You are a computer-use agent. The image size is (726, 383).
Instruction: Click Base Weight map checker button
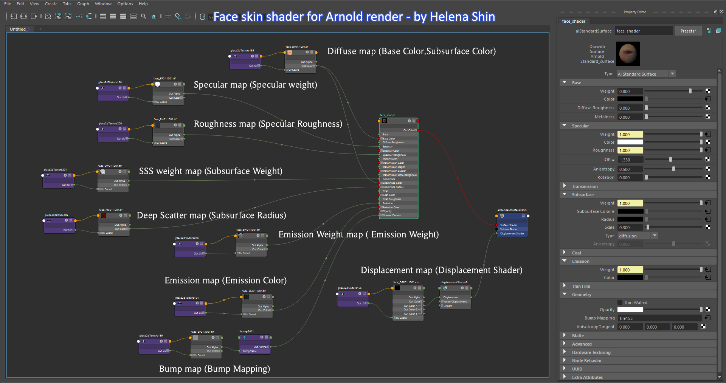pyautogui.click(x=708, y=91)
